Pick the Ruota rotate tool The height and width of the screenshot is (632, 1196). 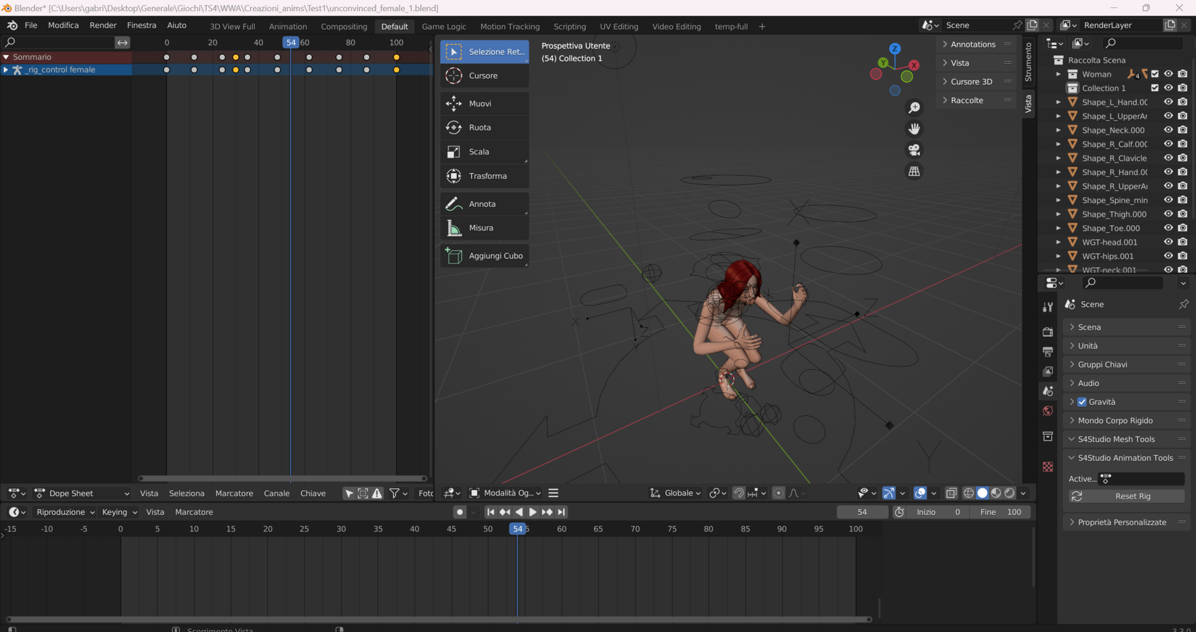coord(485,128)
